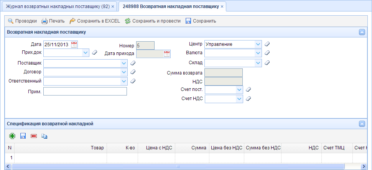Image resolution: width=372 pixels, height=170 pixels.
Task: Delete specification row with red minus icon
Action: [x=34, y=136]
